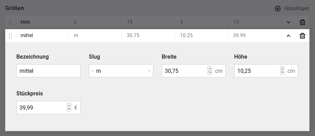Viewport: 315px width, 136px height.
Task: Grab drag handle of klein row
Action: pyautogui.click(x=11, y=22)
